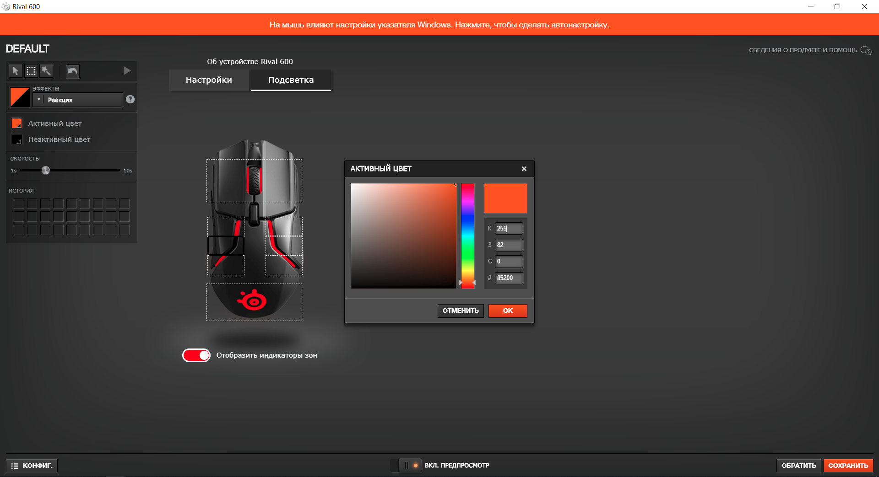Click the hex color code field
The image size is (879, 477).
point(509,278)
